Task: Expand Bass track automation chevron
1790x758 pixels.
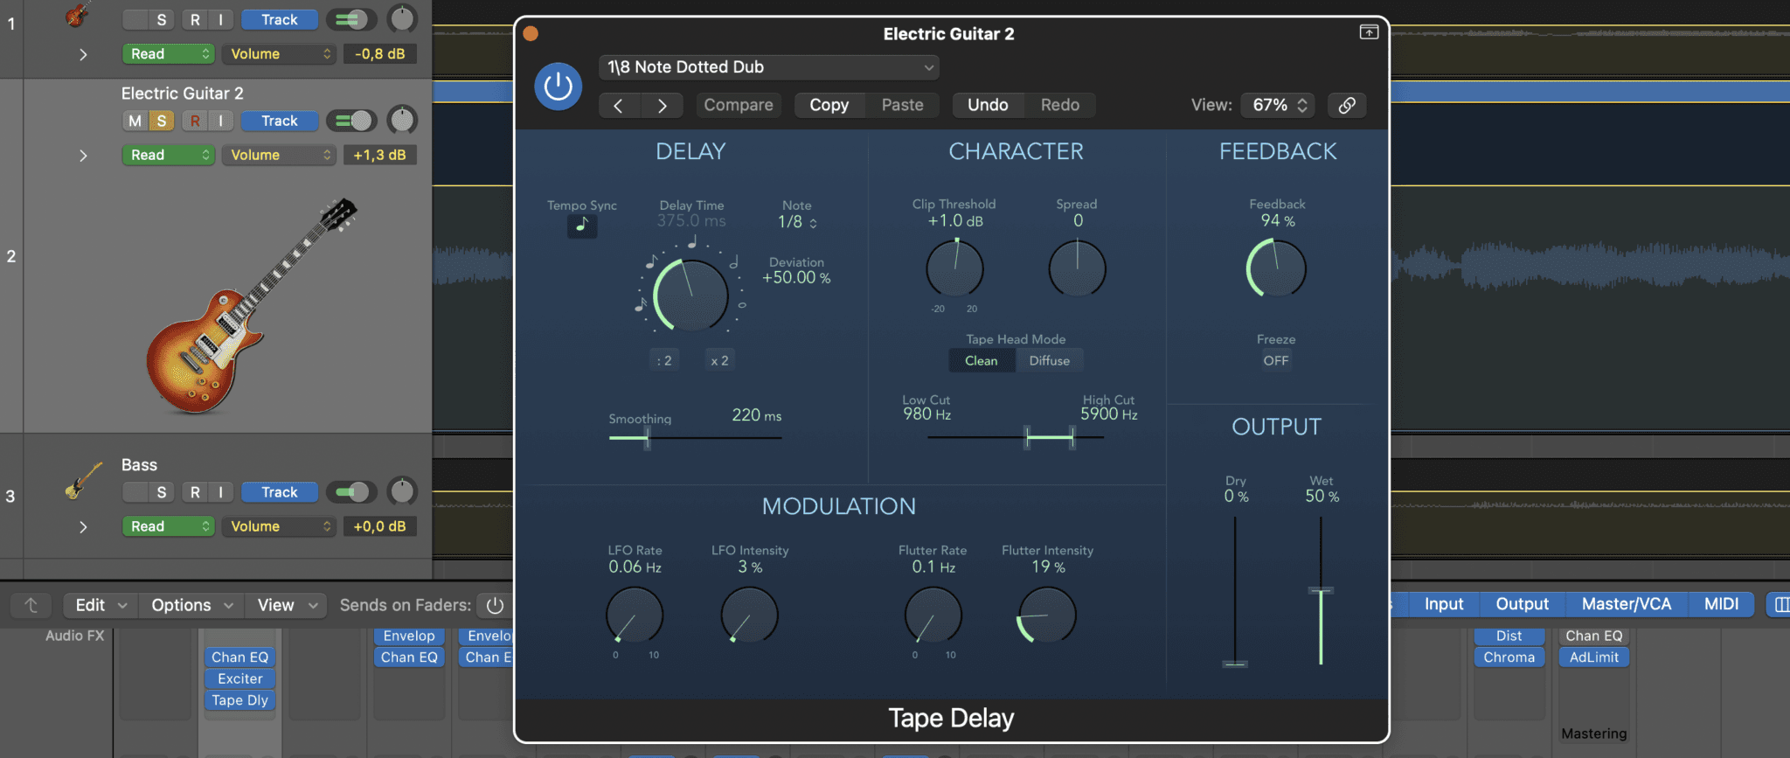Action: tap(83, 527)
